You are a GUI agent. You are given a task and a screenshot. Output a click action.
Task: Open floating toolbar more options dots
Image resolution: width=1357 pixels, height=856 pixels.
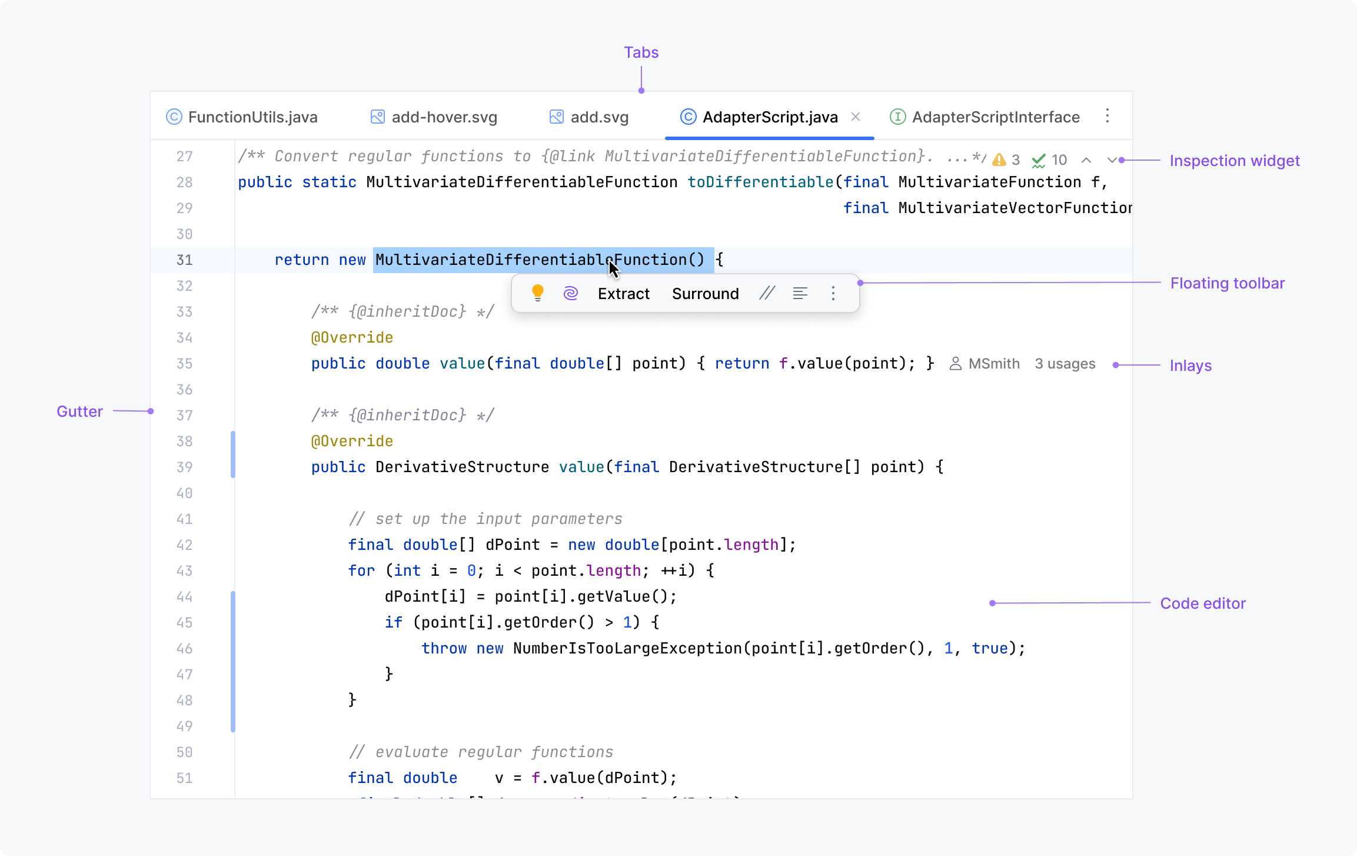tap(833, 293)
